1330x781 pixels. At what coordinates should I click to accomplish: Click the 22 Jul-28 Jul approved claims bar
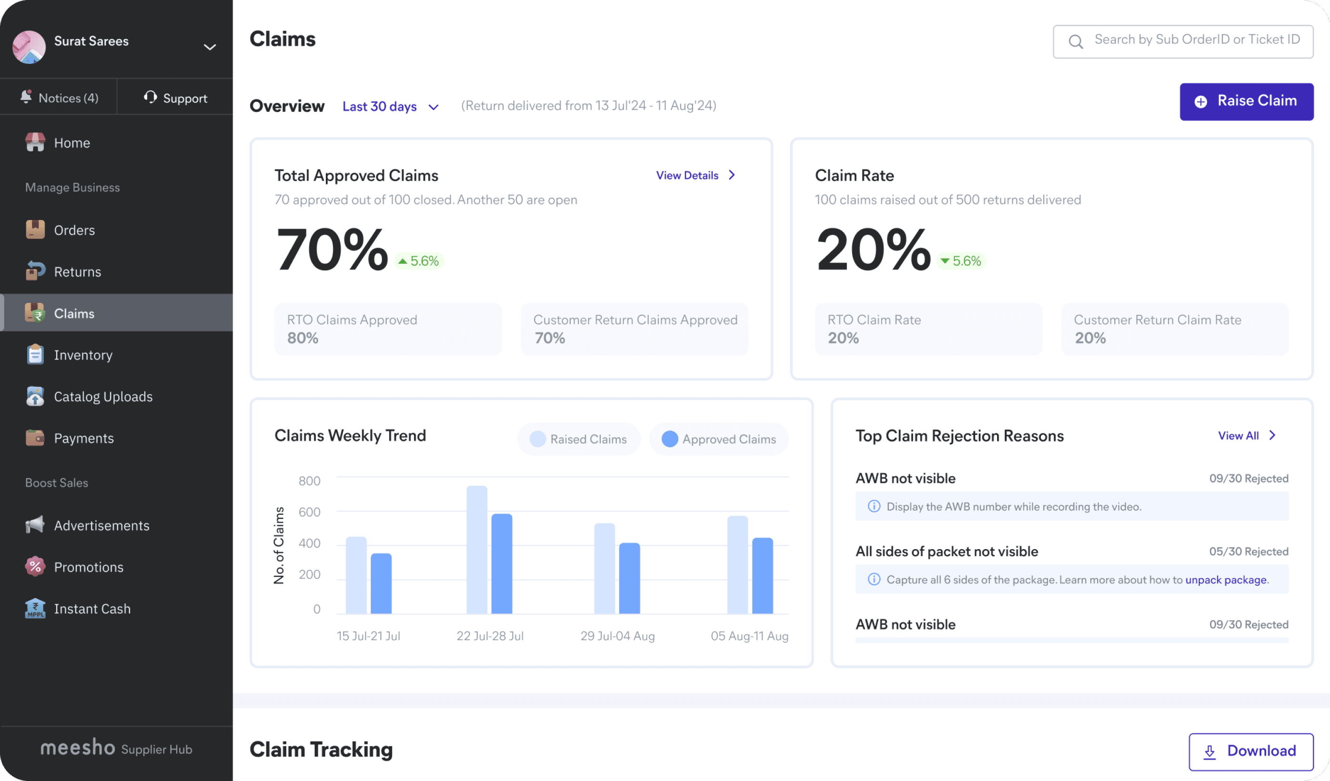pyautogui.click(x=502, y=562)
